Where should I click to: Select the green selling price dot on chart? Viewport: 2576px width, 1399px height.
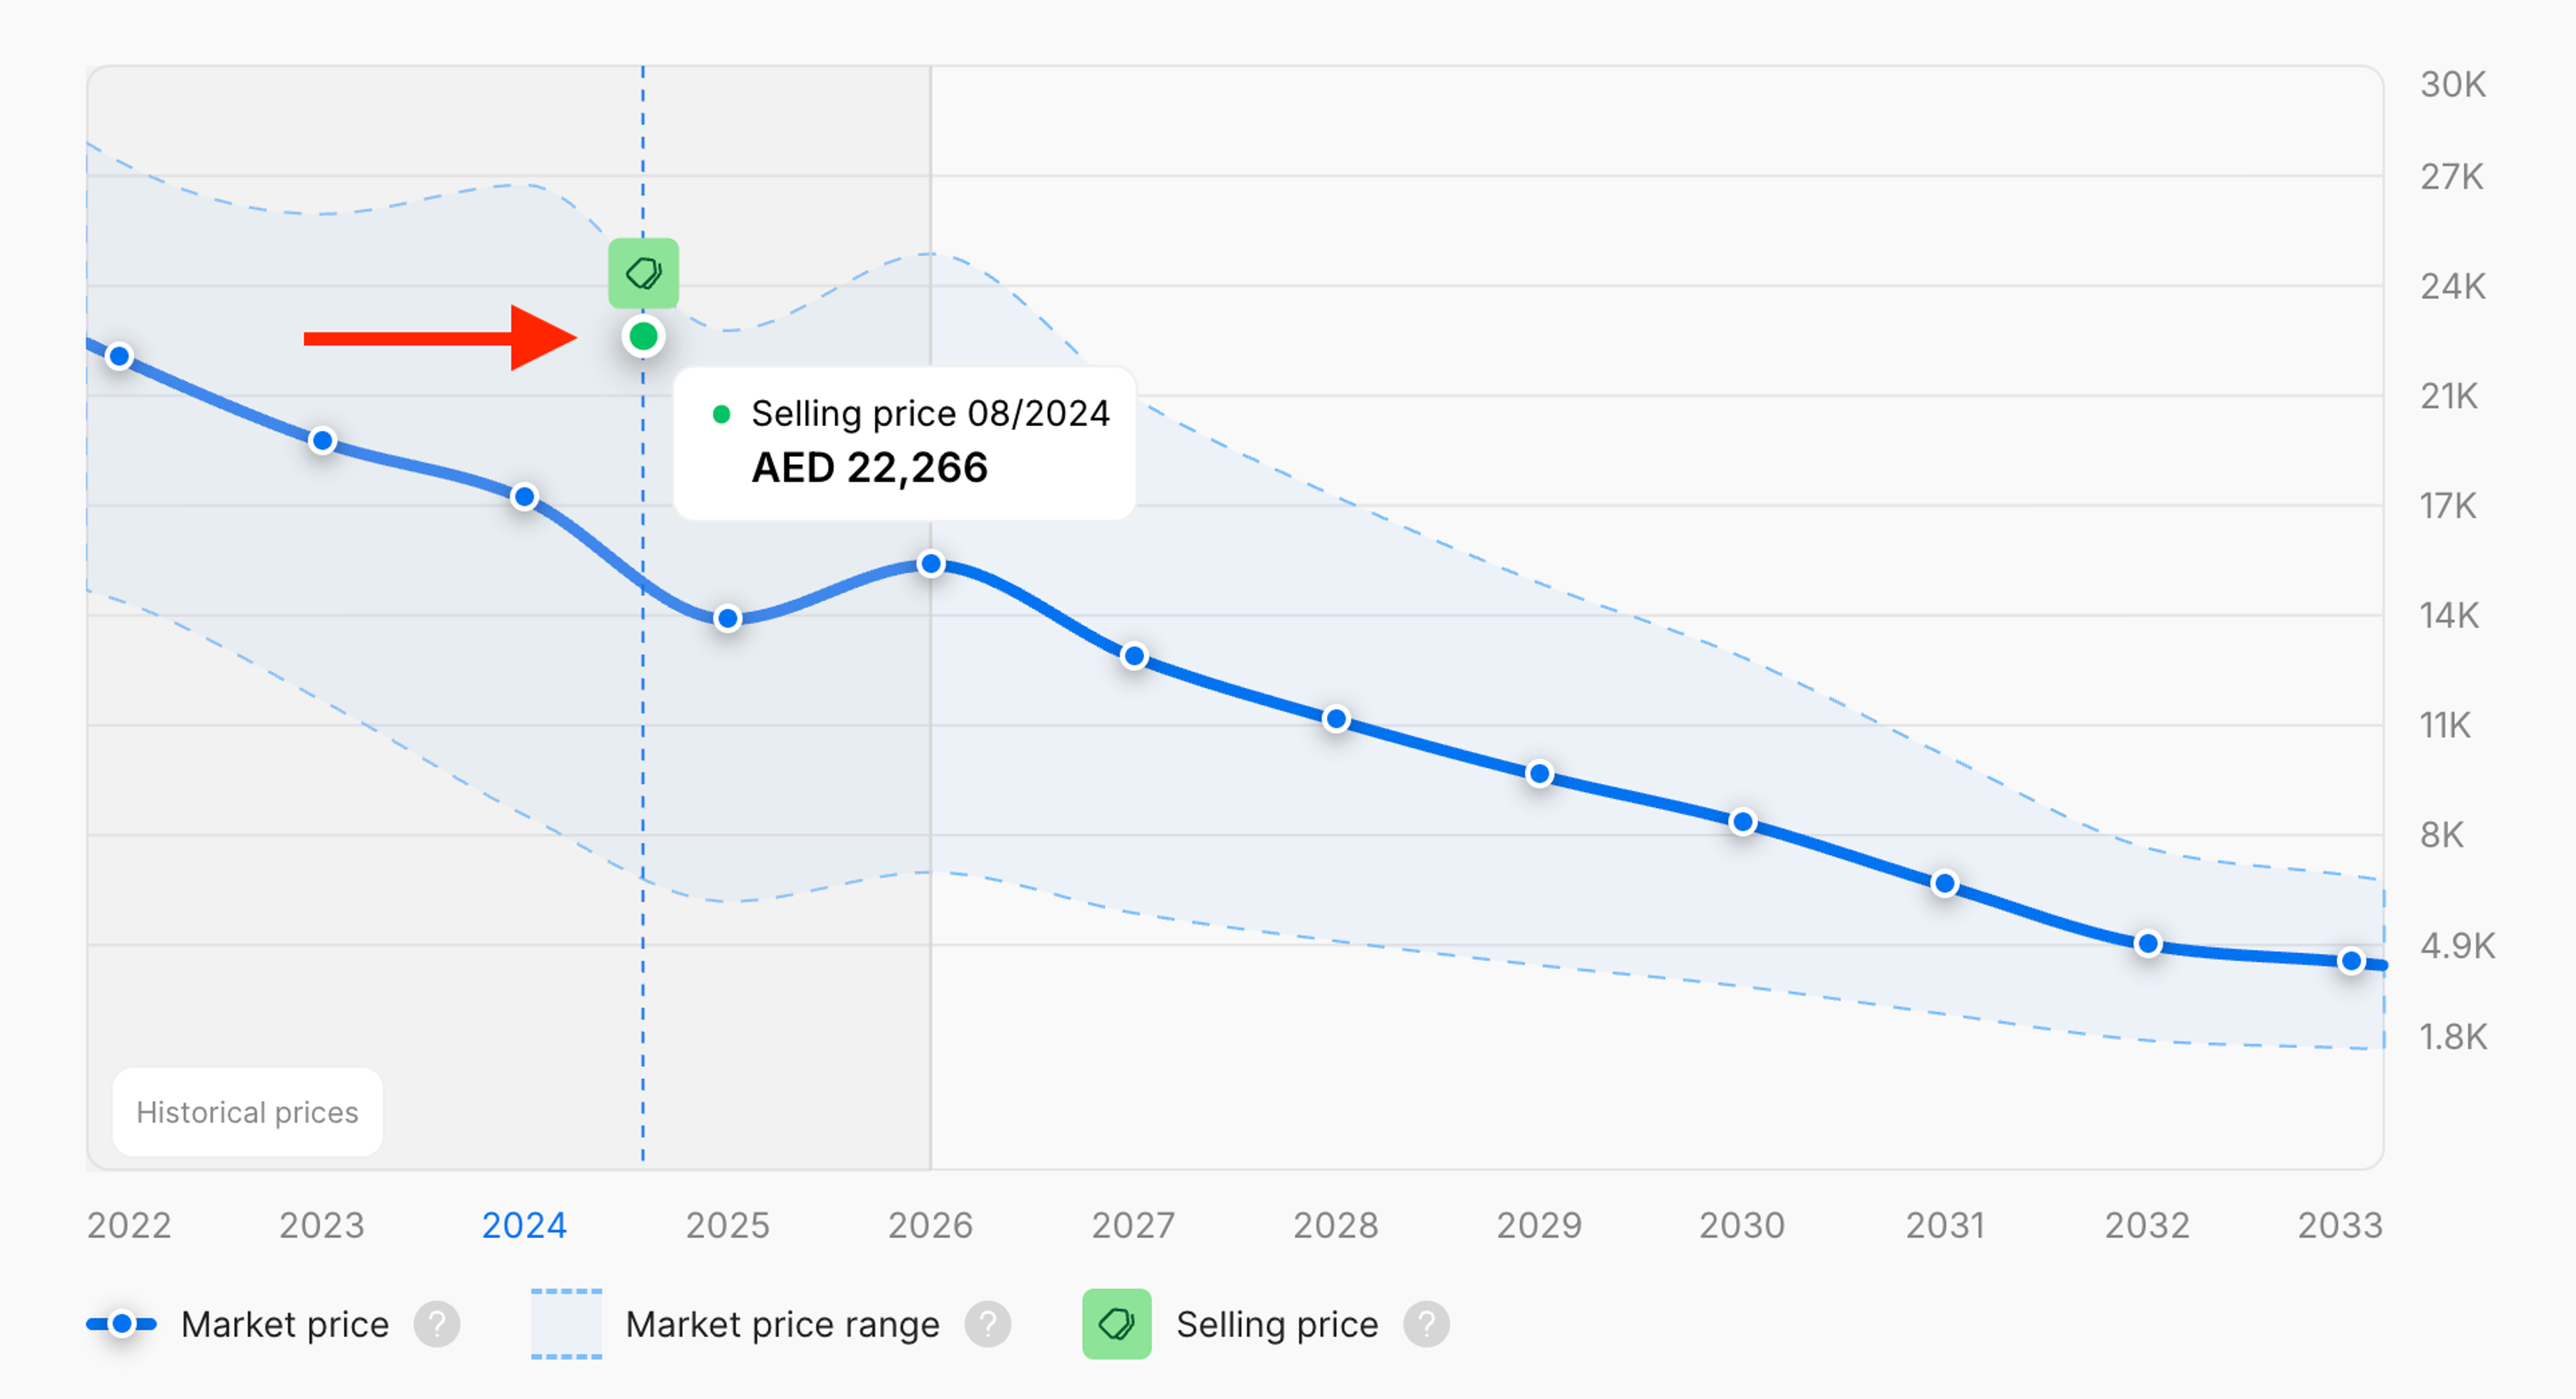click(x=644, y=336)
